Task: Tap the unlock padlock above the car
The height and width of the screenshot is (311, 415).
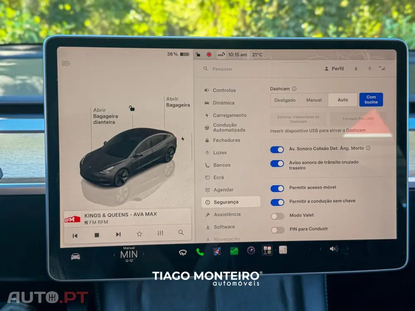Action: (x=132, y=108)
